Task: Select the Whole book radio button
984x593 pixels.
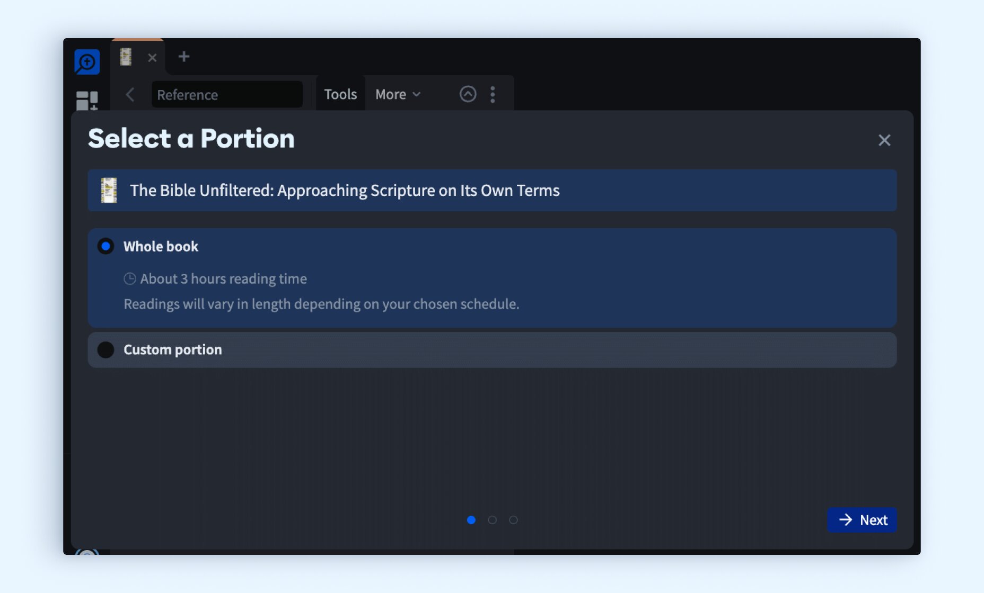Action: click(x=106, y=246)
